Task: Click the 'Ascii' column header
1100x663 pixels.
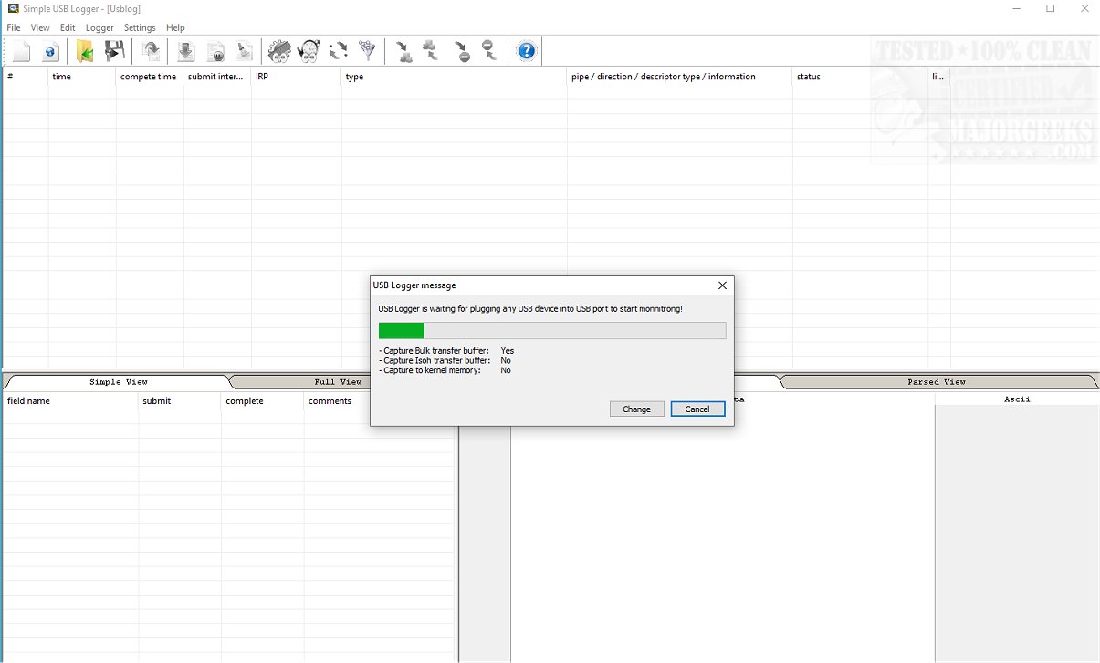Action: [1017, 399]
